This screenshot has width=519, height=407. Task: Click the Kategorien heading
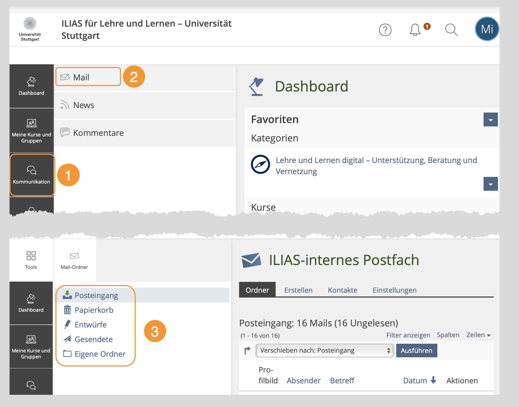(x=274, y=138)
